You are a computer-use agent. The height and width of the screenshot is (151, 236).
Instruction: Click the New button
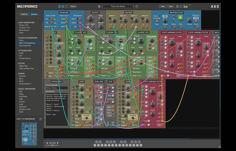(163, 6)
